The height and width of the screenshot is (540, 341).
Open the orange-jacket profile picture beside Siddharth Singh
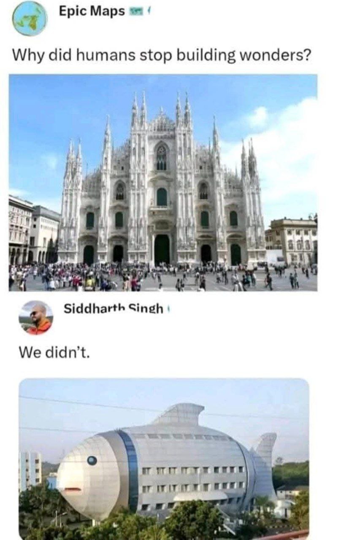pyautogui.click(x=36, y=317)
